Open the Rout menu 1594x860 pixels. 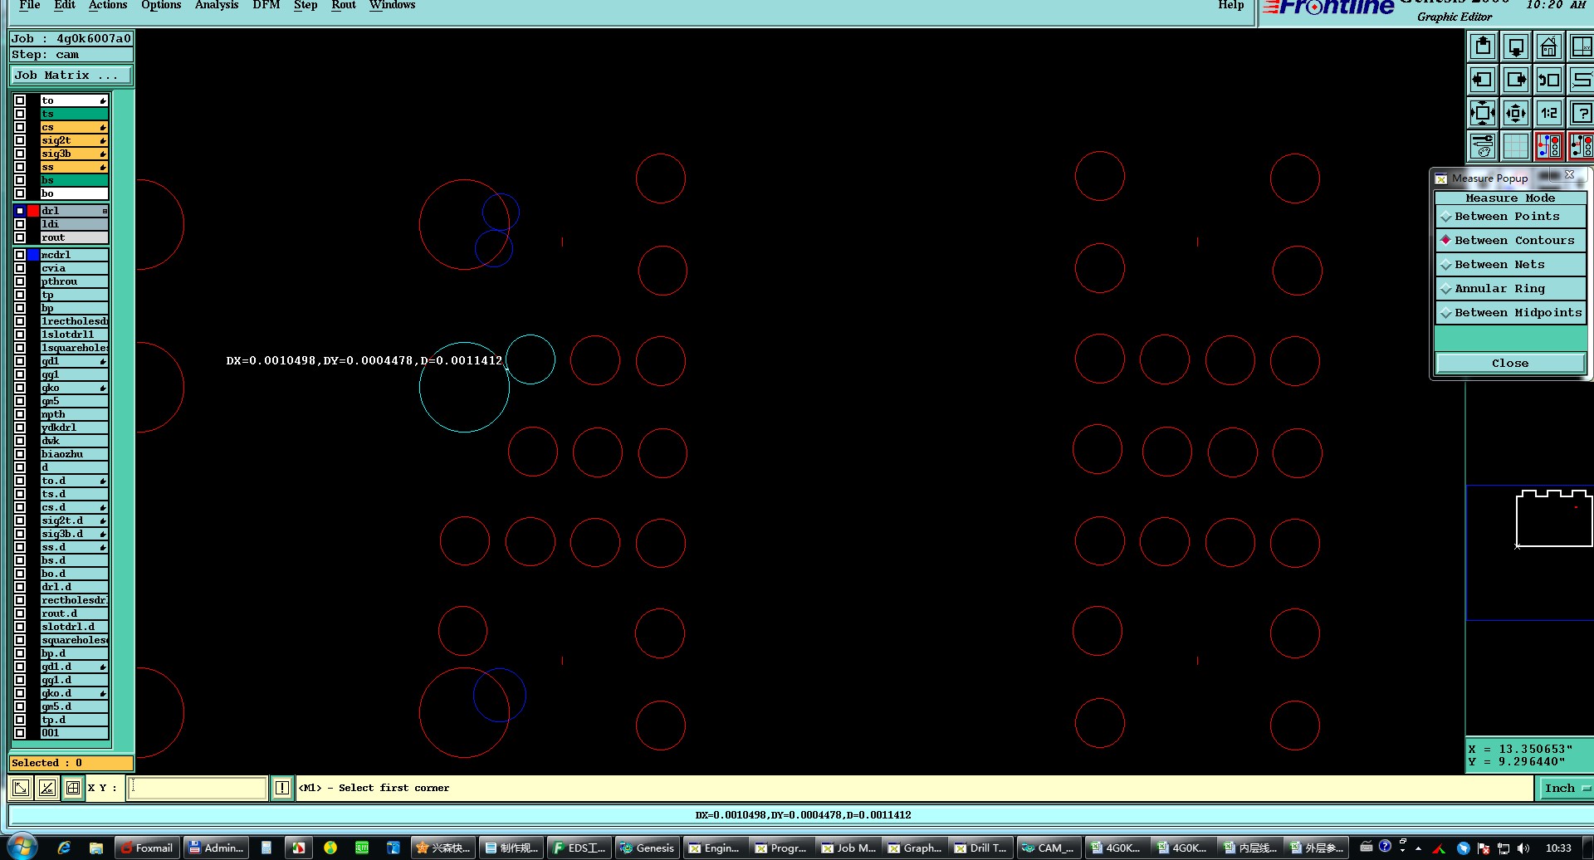click(x=344, y=5)
